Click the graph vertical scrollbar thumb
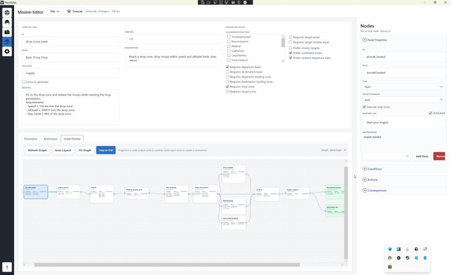Screen dimensions: 451x275 click(346, 213)
